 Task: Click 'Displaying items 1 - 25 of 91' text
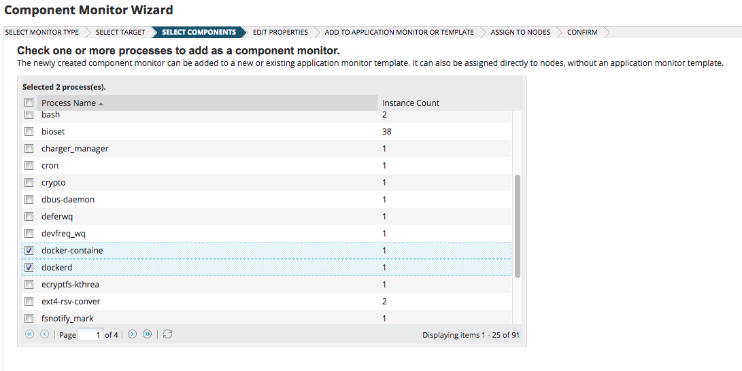pos(471,335)
